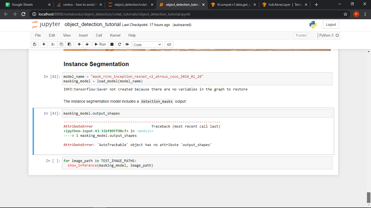Select the In [43] code cell

(x=163, y=113)
